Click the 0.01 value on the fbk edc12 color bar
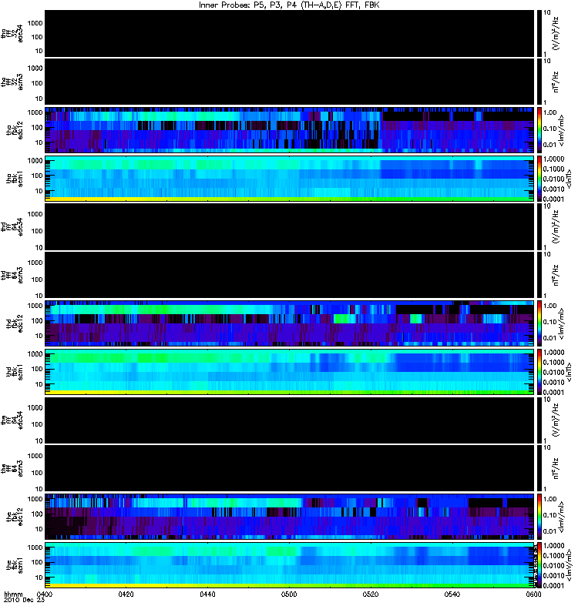Image resolution: width=578 pixels, height=616 pixels. [x=549, y=531]
